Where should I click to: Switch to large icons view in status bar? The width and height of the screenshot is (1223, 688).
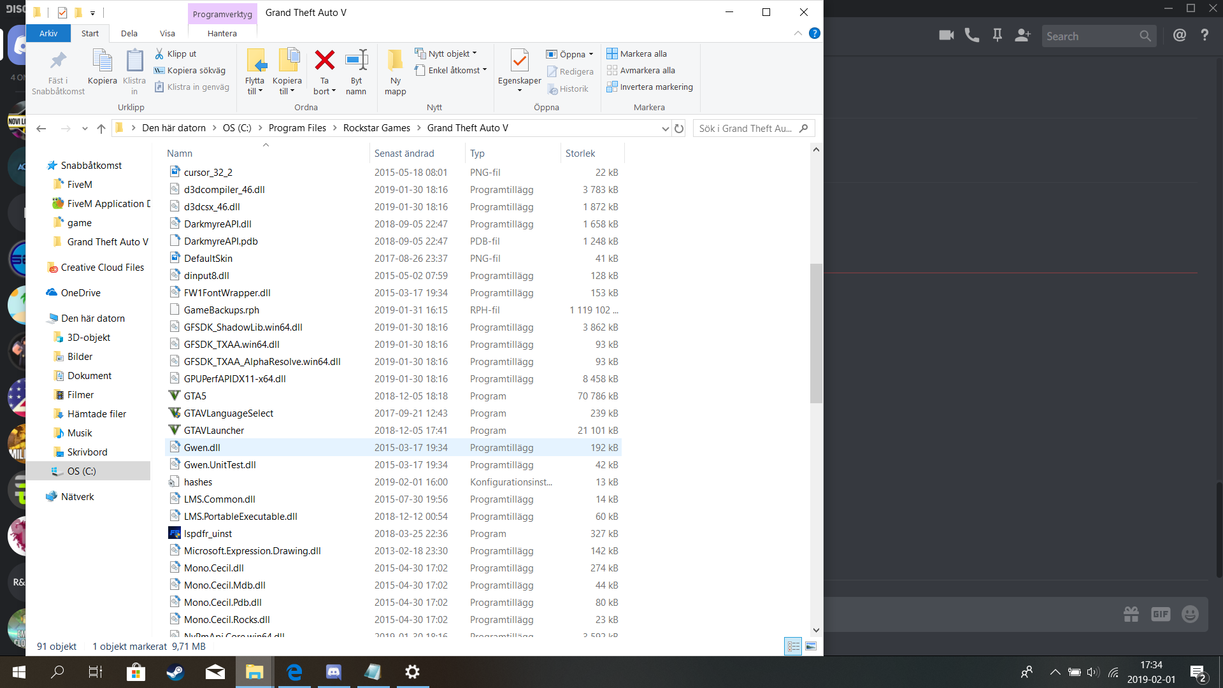click(811, 646)
